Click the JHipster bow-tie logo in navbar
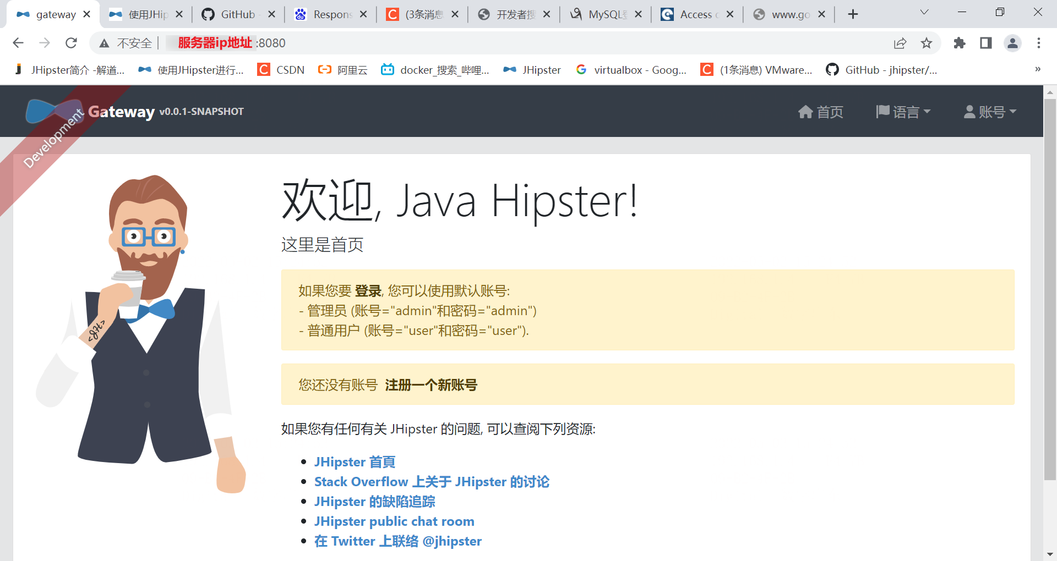1057x561 pixels. coord(54,111)
